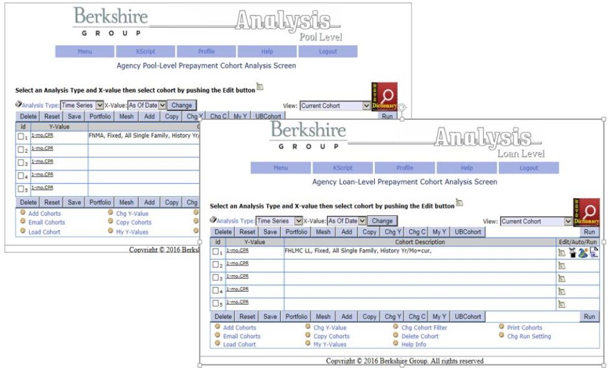Screen dimensions: 609x368
Task: Click top Run button in Loan Level window
Action: tap(589, 232)
